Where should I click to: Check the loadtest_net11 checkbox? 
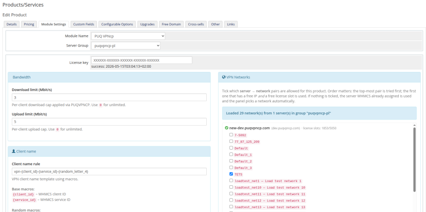point(231,194)
